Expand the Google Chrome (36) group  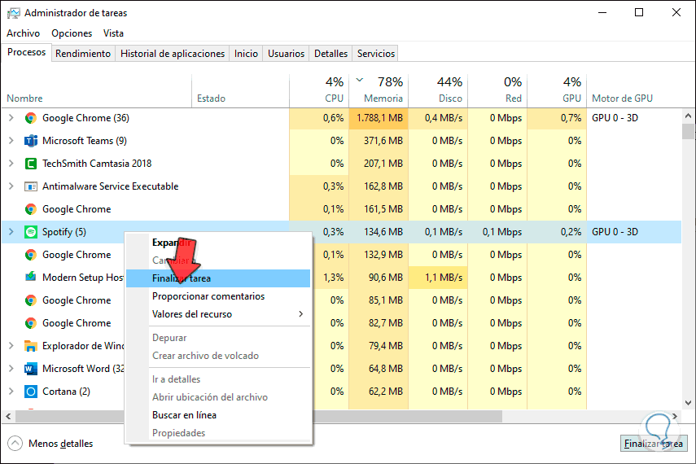coord(11,118)
